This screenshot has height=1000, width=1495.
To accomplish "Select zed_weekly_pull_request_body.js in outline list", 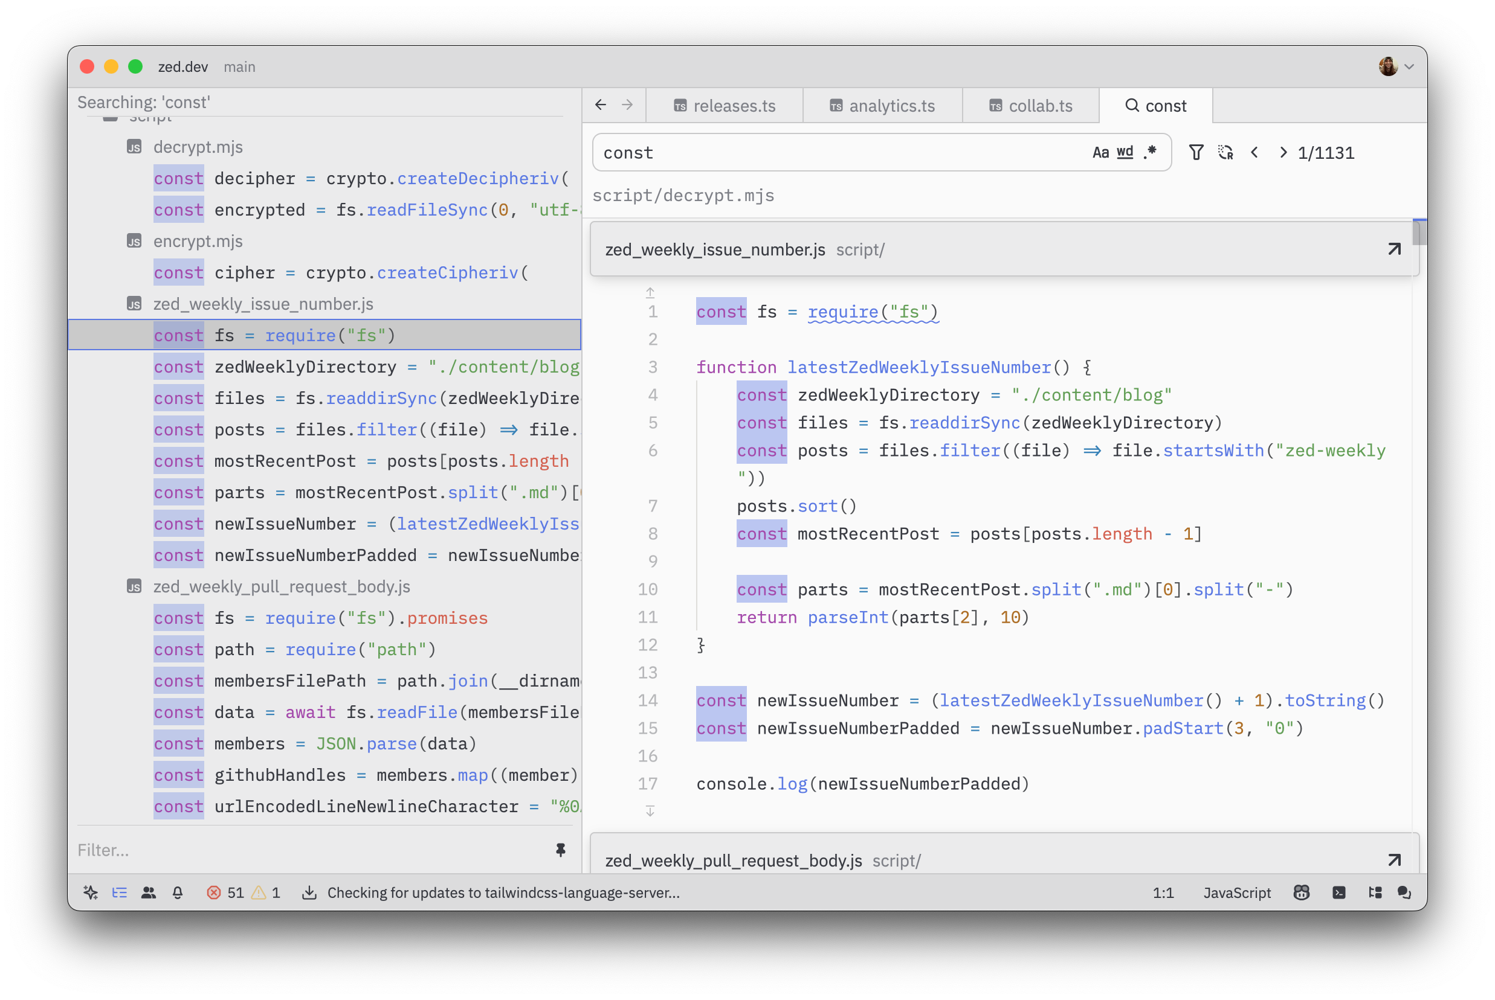I will 282,586.
